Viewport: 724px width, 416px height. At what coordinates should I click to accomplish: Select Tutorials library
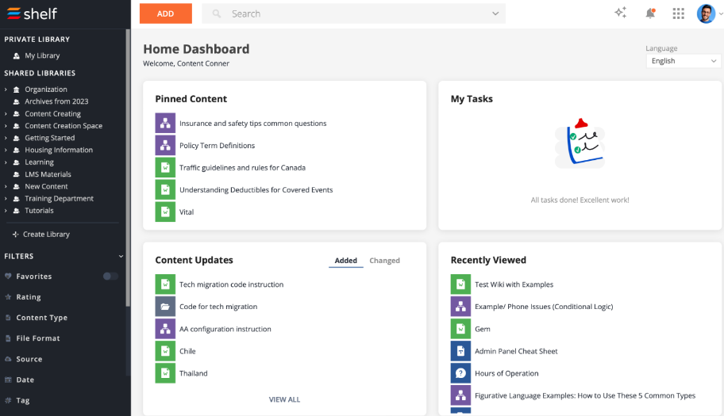[x=39, y=211]
